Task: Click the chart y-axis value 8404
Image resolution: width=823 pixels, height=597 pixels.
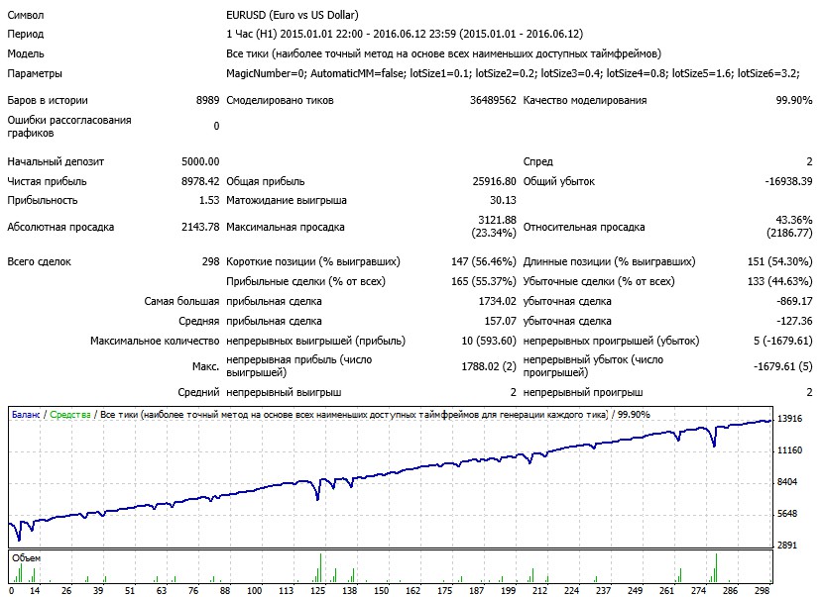Action: click(x=787, y=482)
